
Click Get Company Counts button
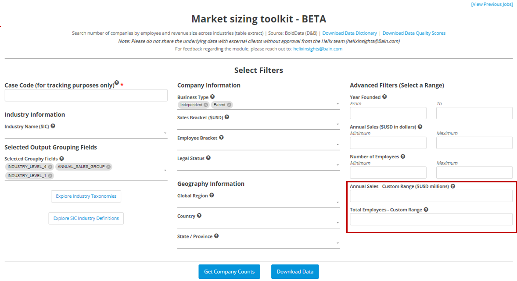pyautogui.click(x=229, y=272)
